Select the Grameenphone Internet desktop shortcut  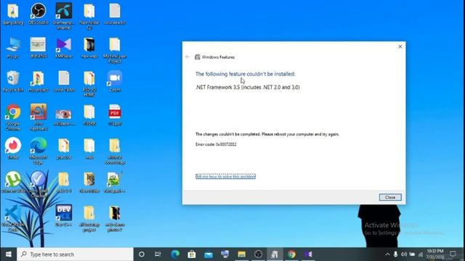(x=64, y=16)
